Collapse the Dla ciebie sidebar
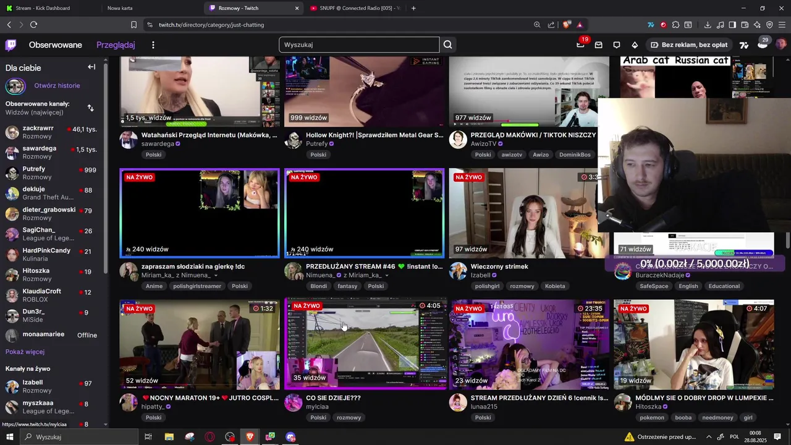 (91, 67)
